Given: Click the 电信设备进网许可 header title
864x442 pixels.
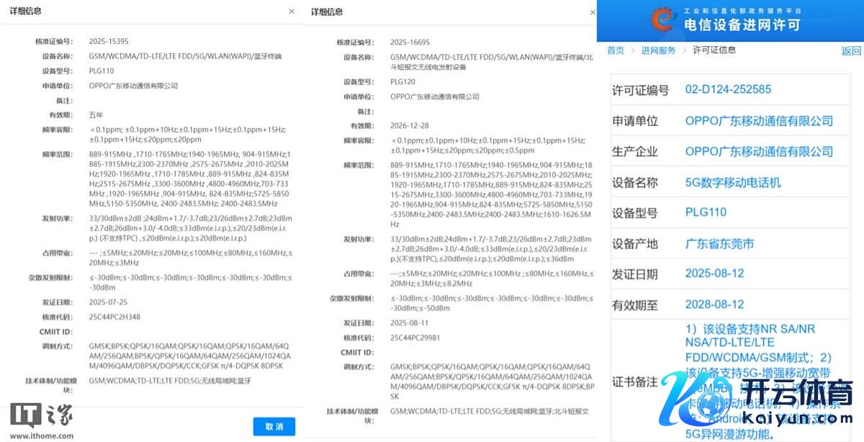Looking at the screenshot, I should 742,24.
